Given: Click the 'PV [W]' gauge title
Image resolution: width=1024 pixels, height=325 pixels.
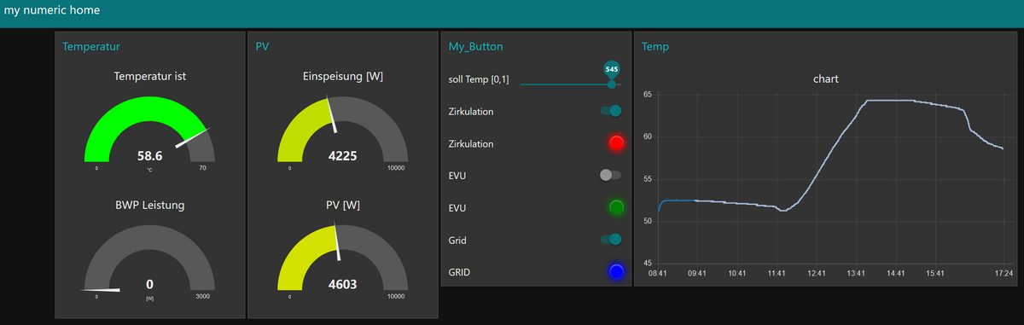Looking at the screenshot, I should pyautogui.click(x=343, y=206).
